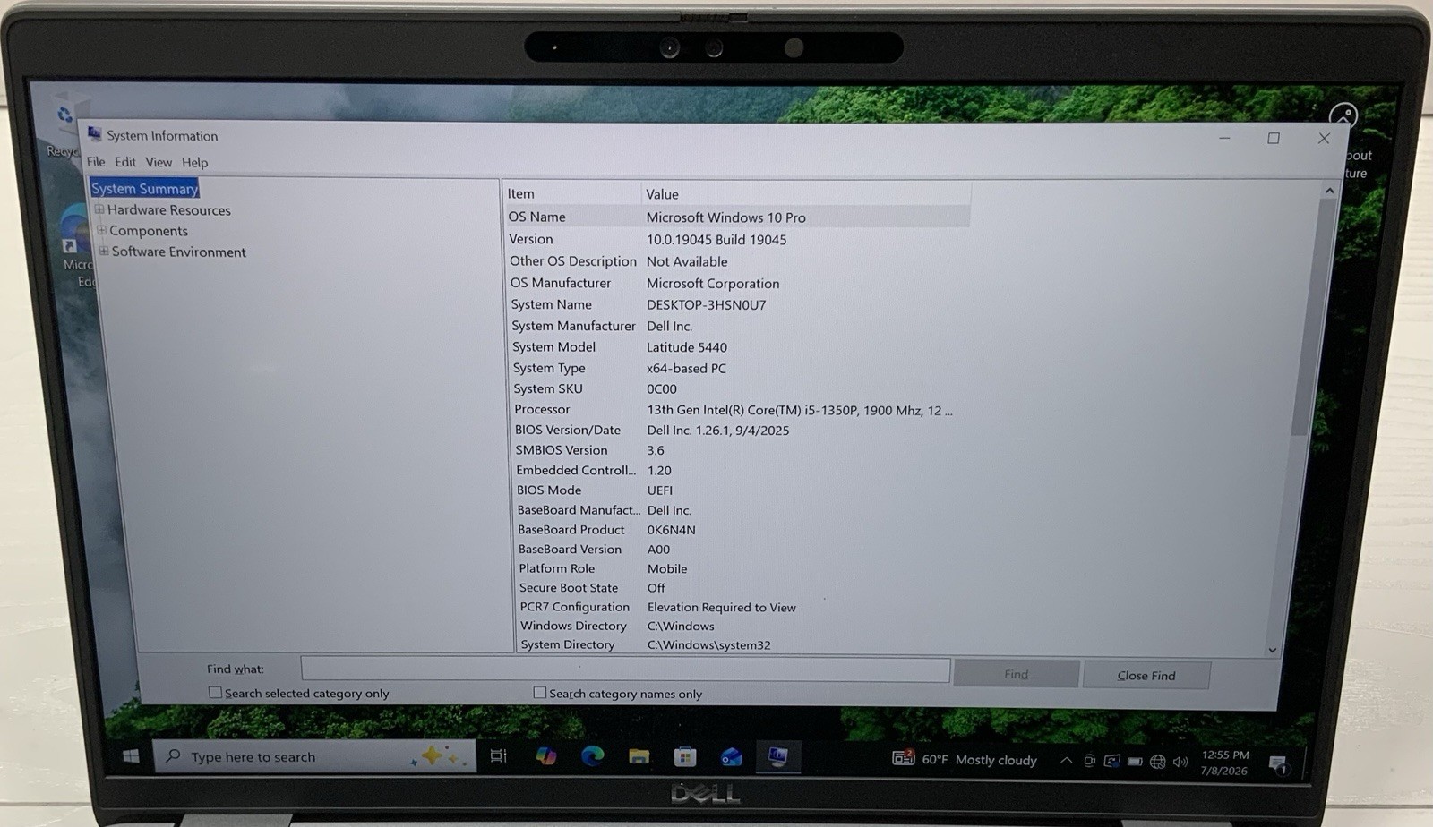Image resolution: width=1433 pixels, height=827 pixels.
Task: Select Software Environment label
Action: point(179,252)
